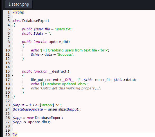
Task: Click the commented-out echo on line 19
Action: point(66,88)
